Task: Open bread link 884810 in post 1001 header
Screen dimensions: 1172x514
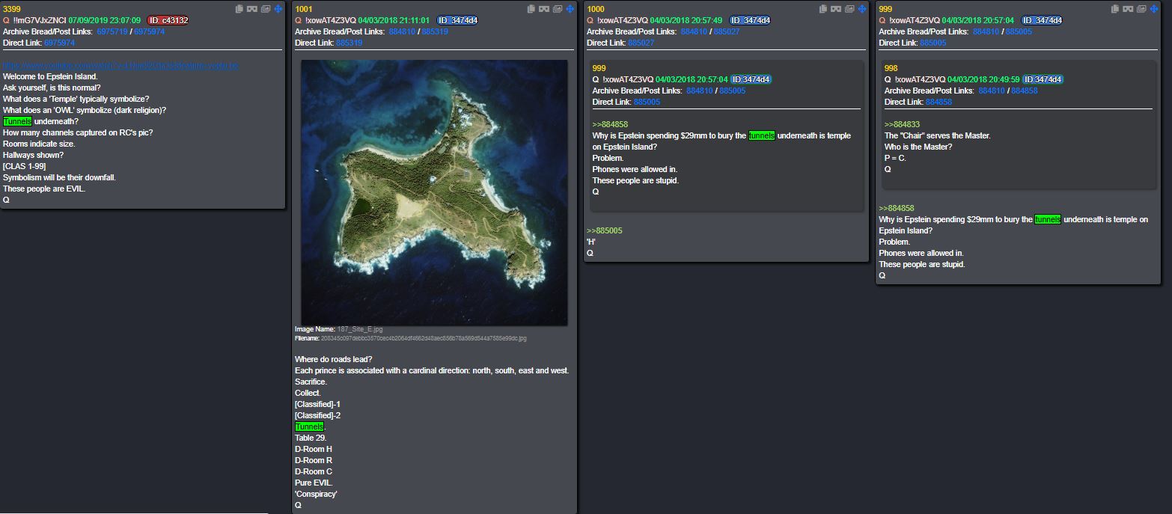Action: click(x=403, y=31)
